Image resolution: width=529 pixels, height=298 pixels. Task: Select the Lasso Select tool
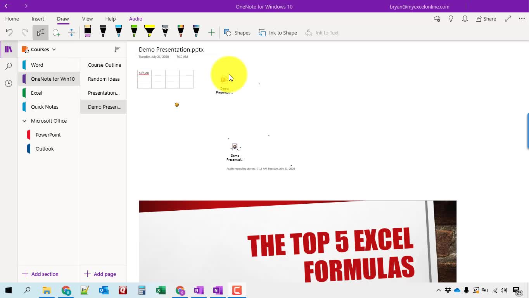tap(56, 33)
